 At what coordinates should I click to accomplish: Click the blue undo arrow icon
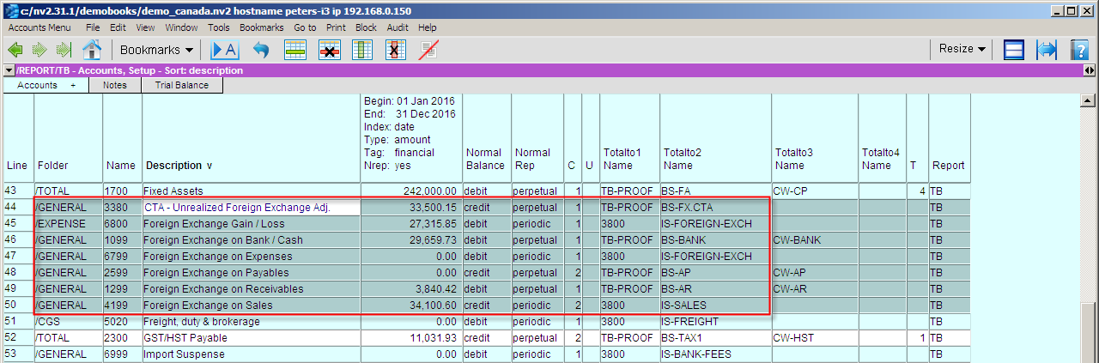point(260,50)
